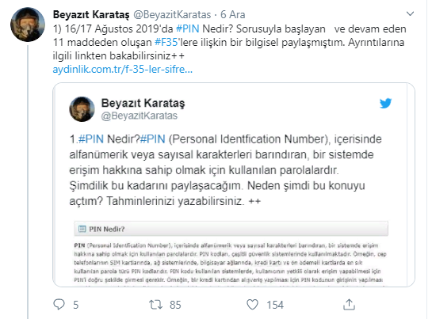Click the @BeyazitKaratas handle in quoted tweet
The height and width of the screenshot is (319, 432).
[x=140, y=116]
